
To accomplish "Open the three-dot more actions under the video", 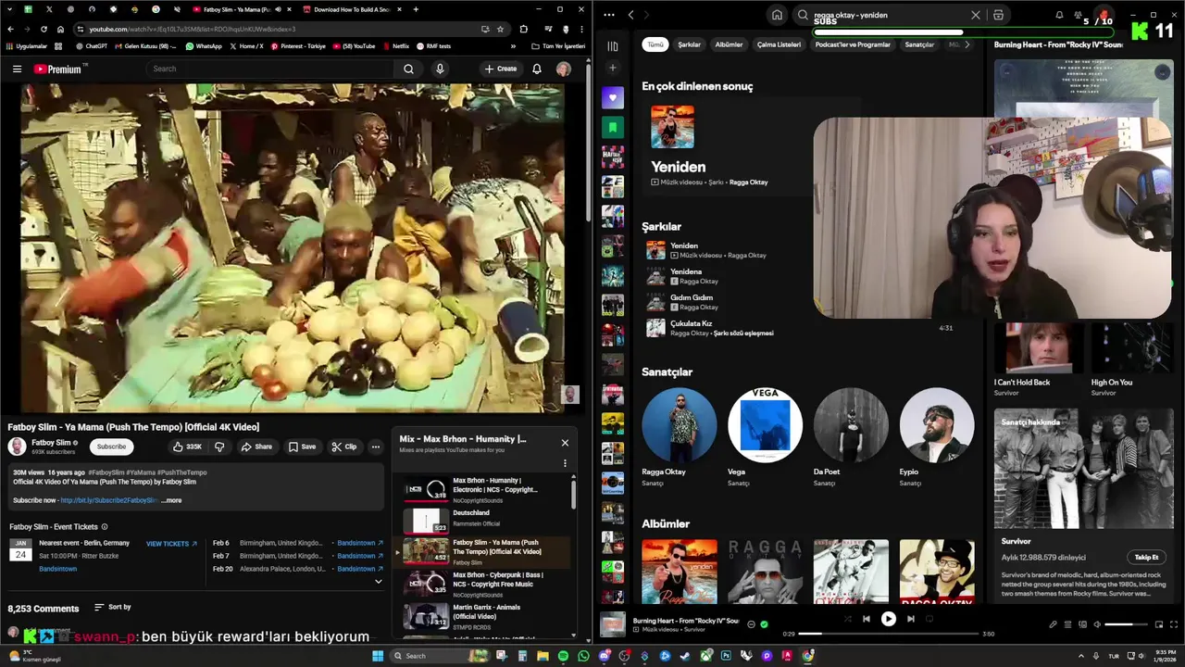I will point(375,447).
